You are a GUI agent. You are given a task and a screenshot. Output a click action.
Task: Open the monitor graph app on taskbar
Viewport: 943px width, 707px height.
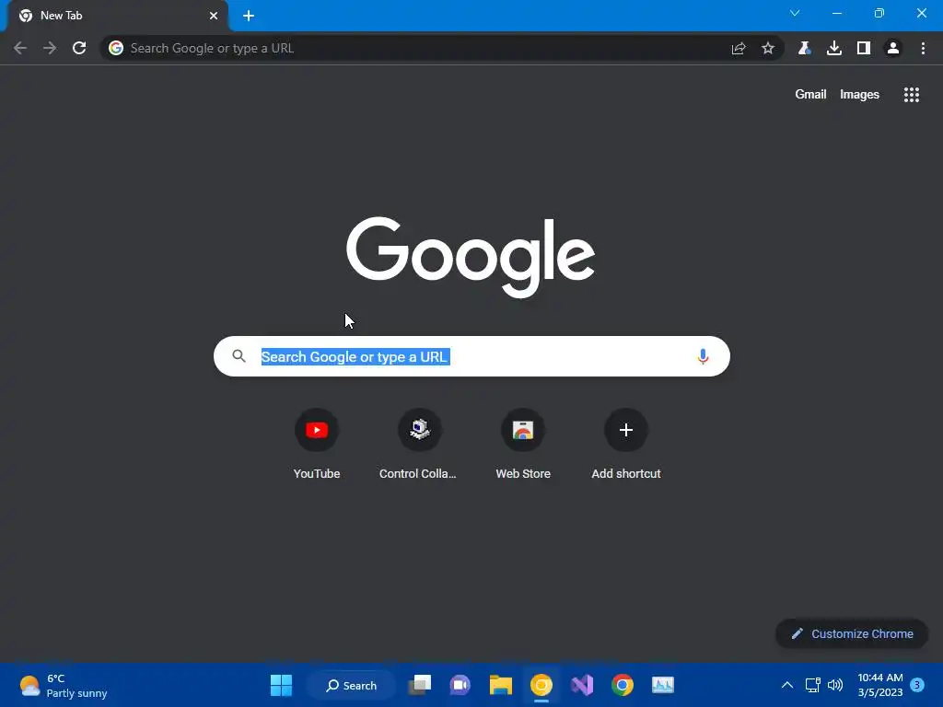663,685
